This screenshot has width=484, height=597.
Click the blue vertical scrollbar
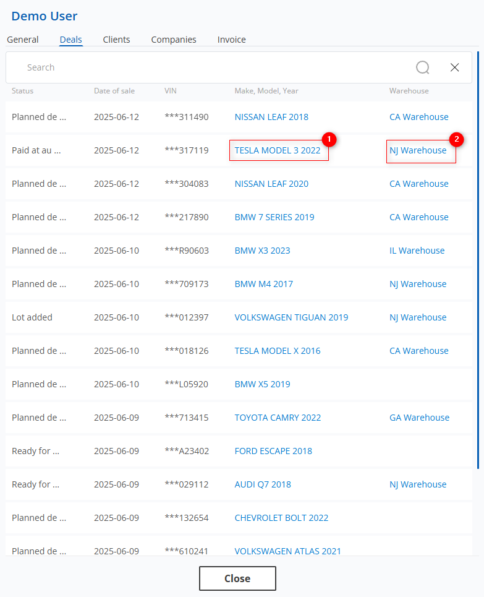coord(478,260)
